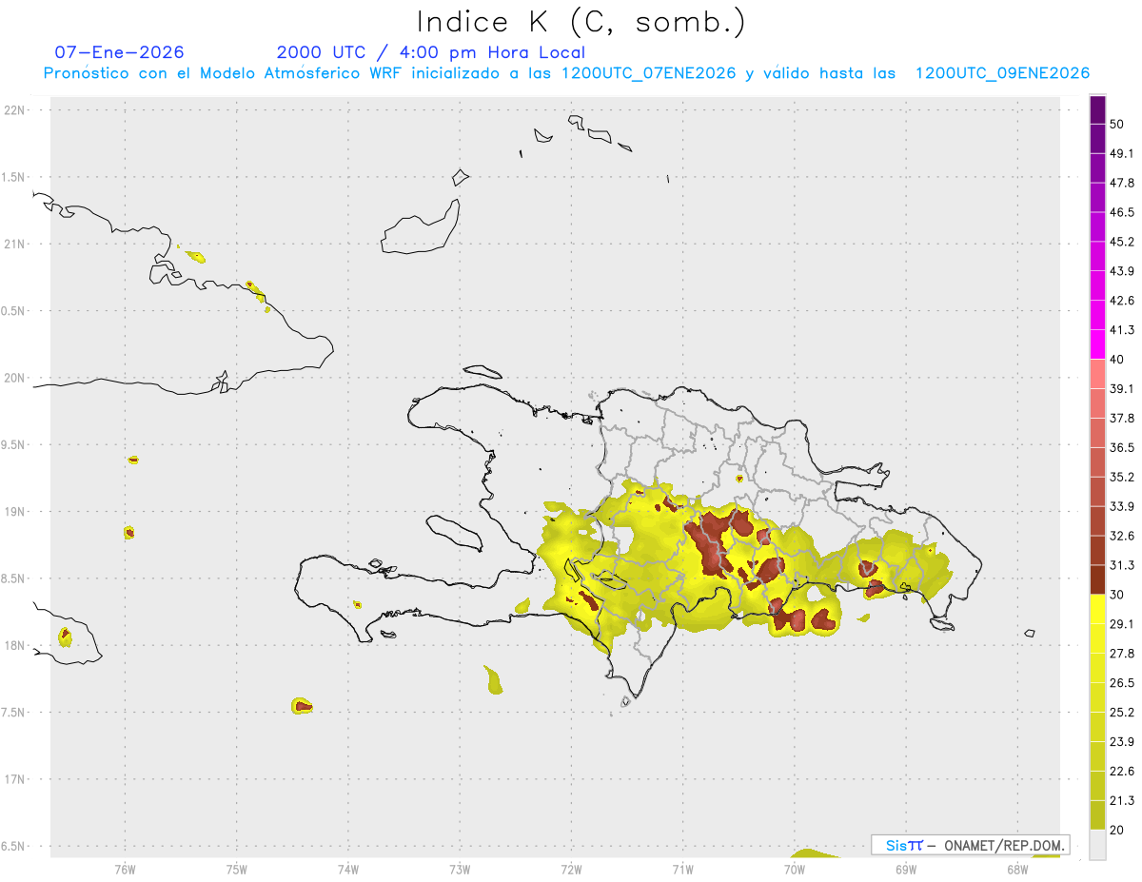This screenshot has width=1142, height=882.
Task: Click the '69W' longitude label
Action: point(905,869)
